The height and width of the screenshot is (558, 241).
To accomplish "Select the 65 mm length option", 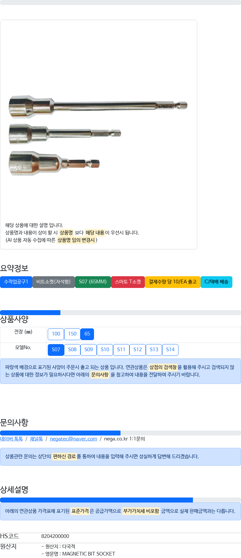I will point(87,334).
